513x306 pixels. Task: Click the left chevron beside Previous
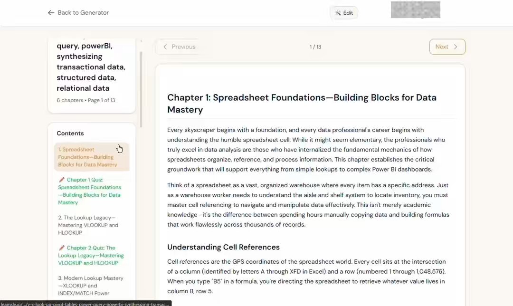pos(165,47)
